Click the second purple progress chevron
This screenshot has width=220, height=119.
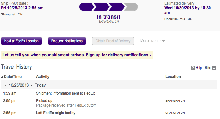tap(101, 7)
